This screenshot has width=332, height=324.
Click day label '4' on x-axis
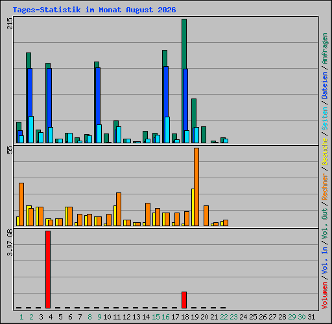point(51,317)
